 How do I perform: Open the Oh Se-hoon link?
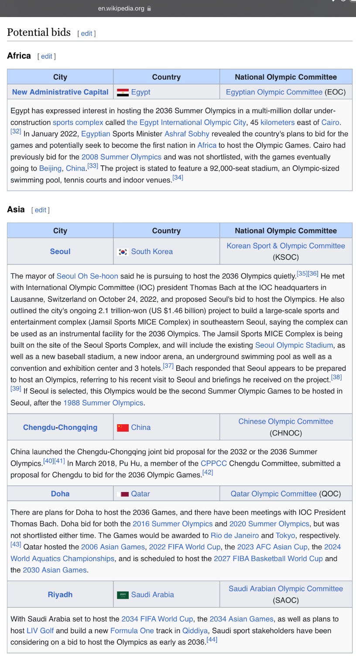click(98, 276)
